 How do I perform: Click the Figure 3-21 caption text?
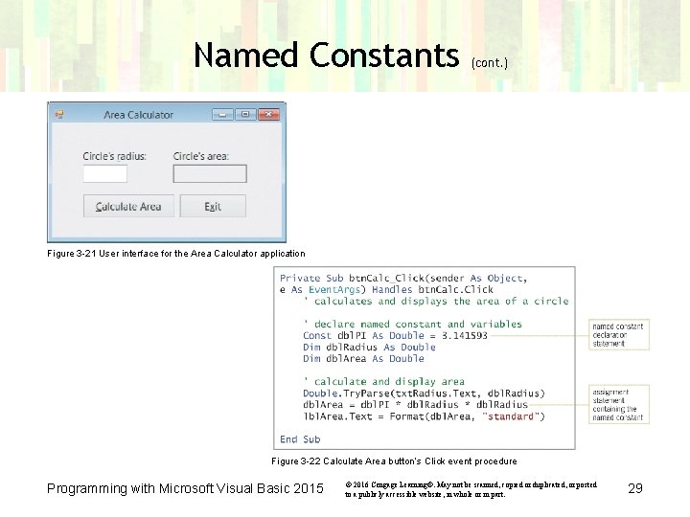tap(176, 254)
